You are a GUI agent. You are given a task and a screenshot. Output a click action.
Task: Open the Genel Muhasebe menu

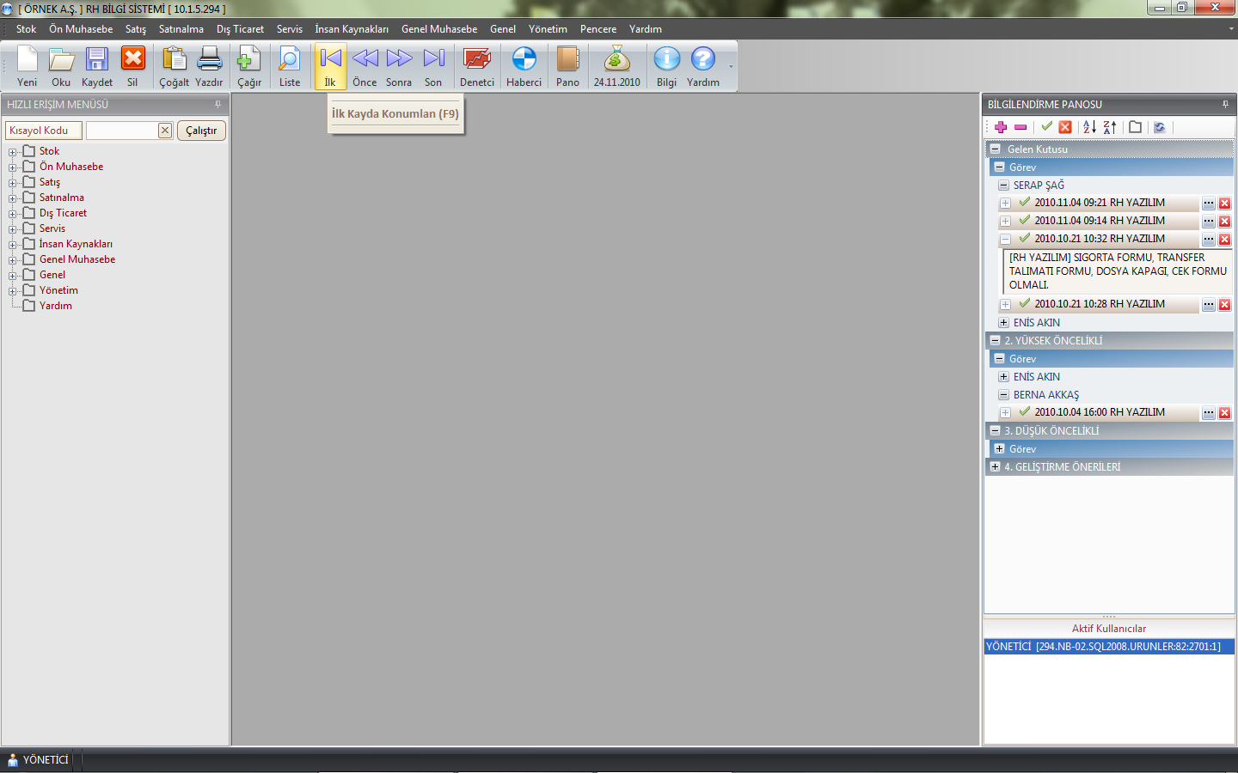tap(438, 29)
